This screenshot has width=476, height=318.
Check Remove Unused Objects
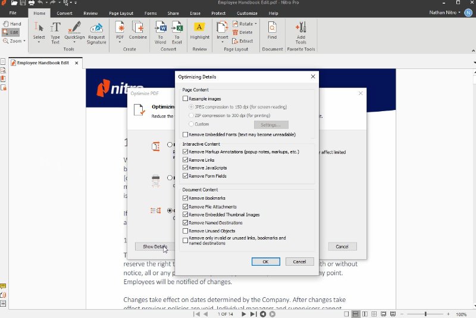point(185,231)
